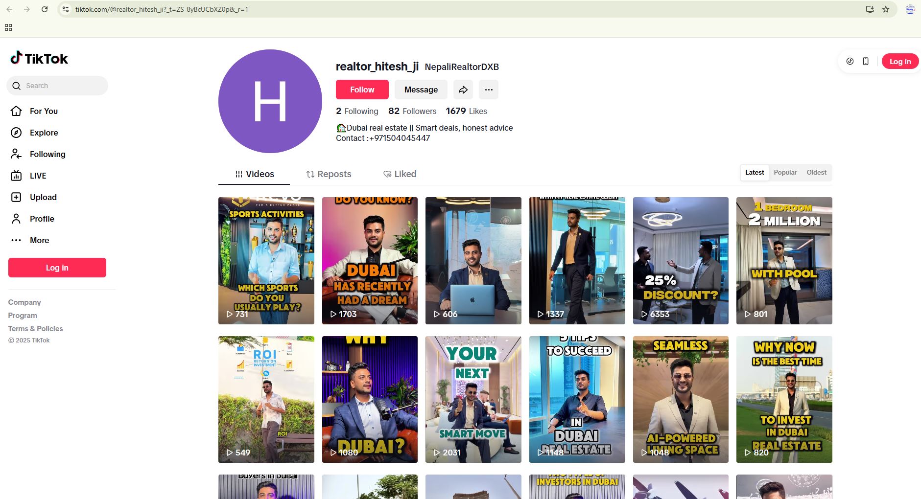This screenshot has width=921, height=499.
Task: Open the apps grid icon in bookmarks bar
Action: click(x=8, y=27)
